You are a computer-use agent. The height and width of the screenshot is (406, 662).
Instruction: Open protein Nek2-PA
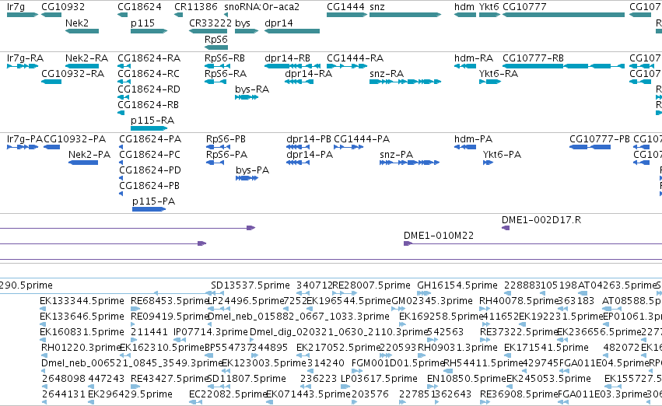coord(83,163)
